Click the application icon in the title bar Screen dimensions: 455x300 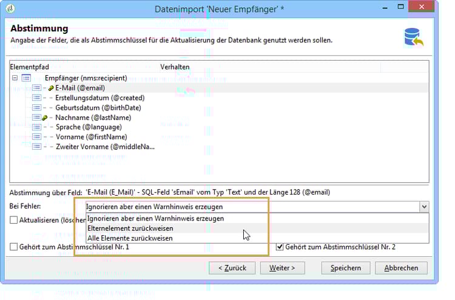pyautogui.click(x=10, y=8)
